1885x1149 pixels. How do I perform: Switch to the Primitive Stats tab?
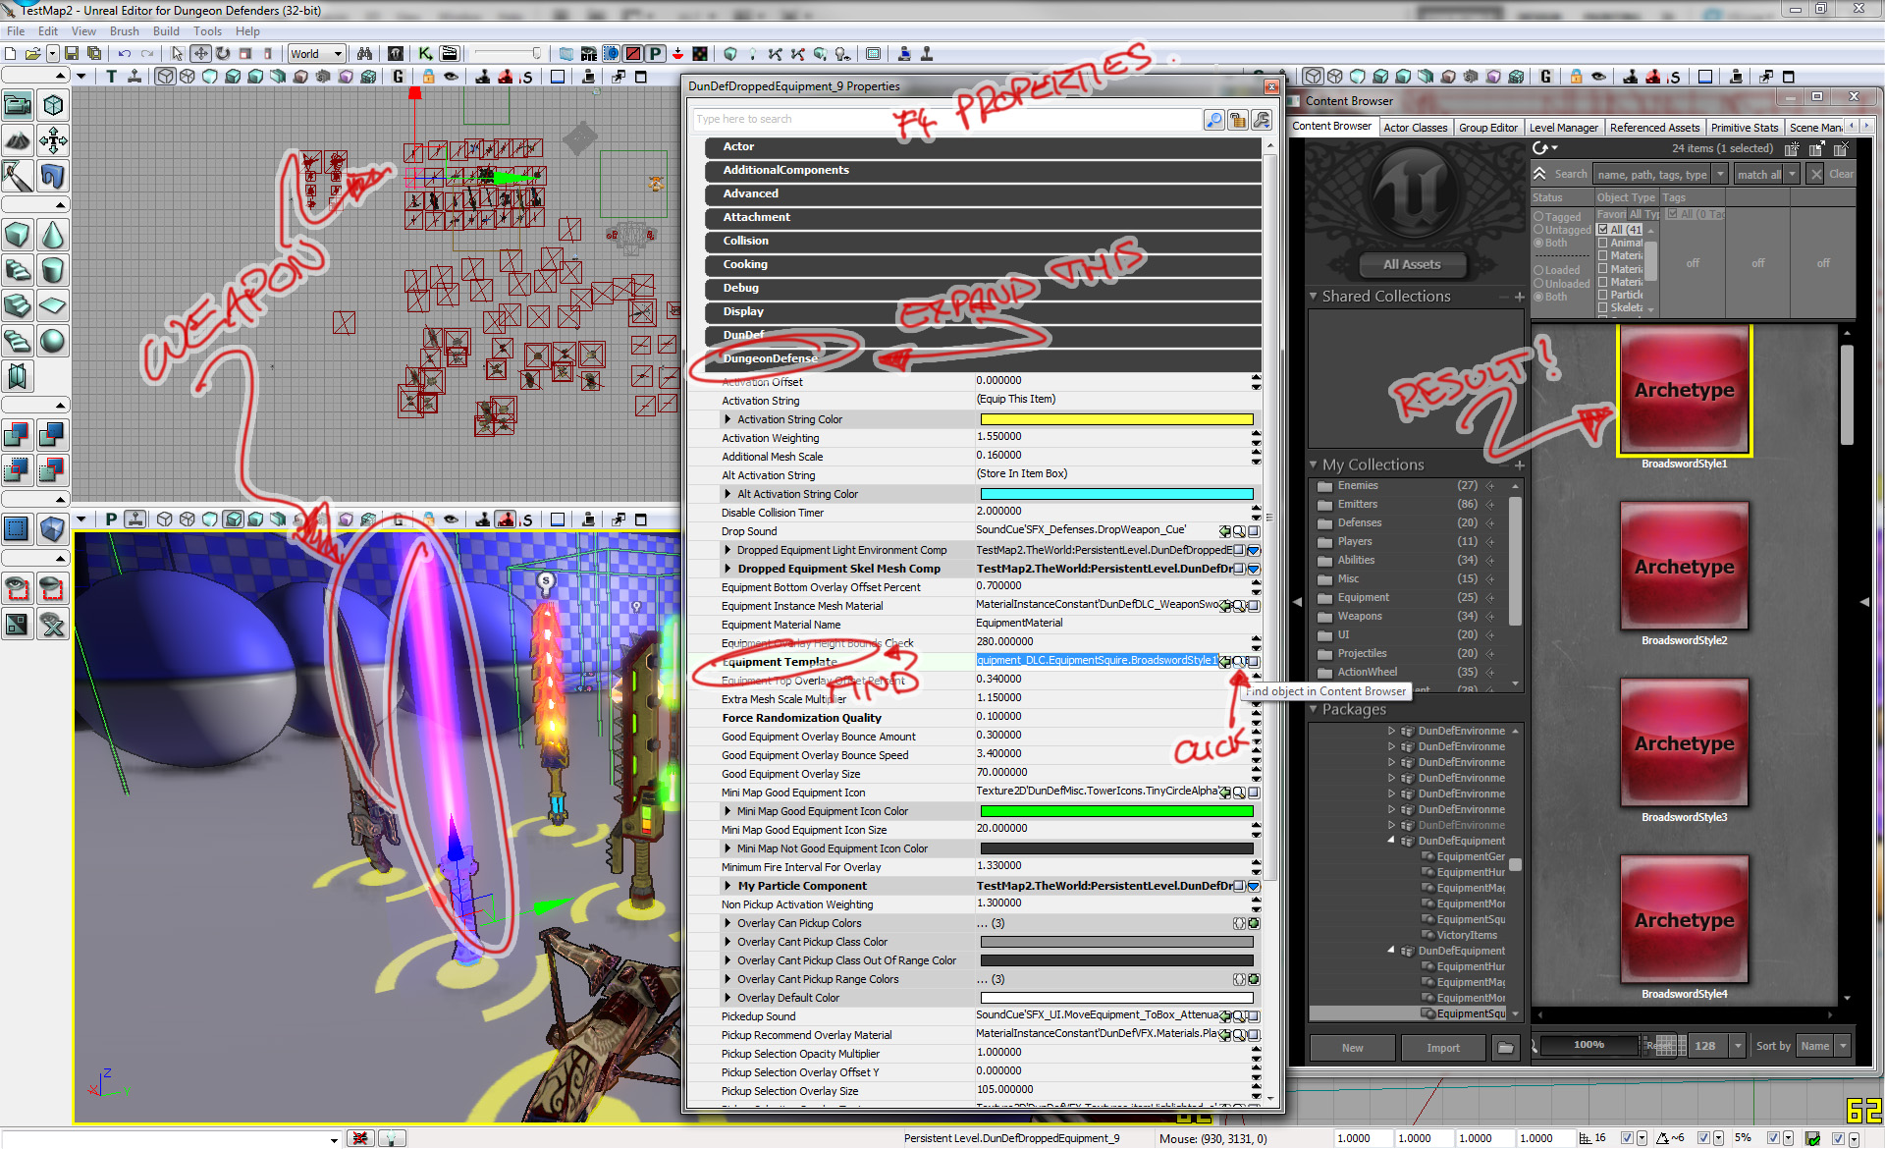click(1745, 128)
